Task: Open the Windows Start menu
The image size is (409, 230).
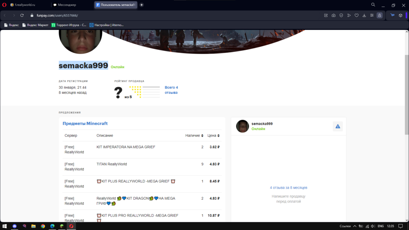Action: tap(4, 226)
